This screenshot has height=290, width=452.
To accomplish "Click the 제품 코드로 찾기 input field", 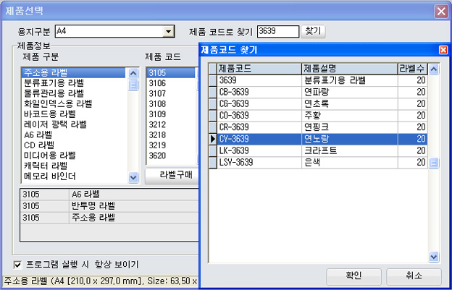I will point(278,31).
